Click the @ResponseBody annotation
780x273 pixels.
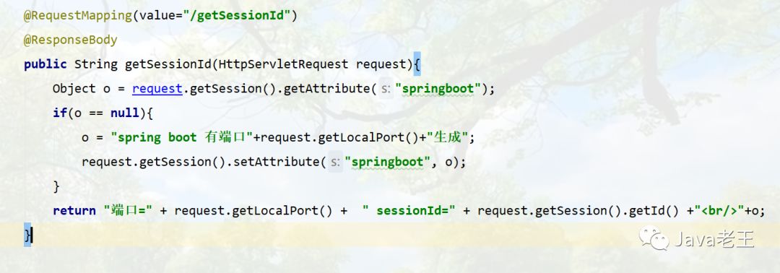pyautogui.click(x=71, y=40)
